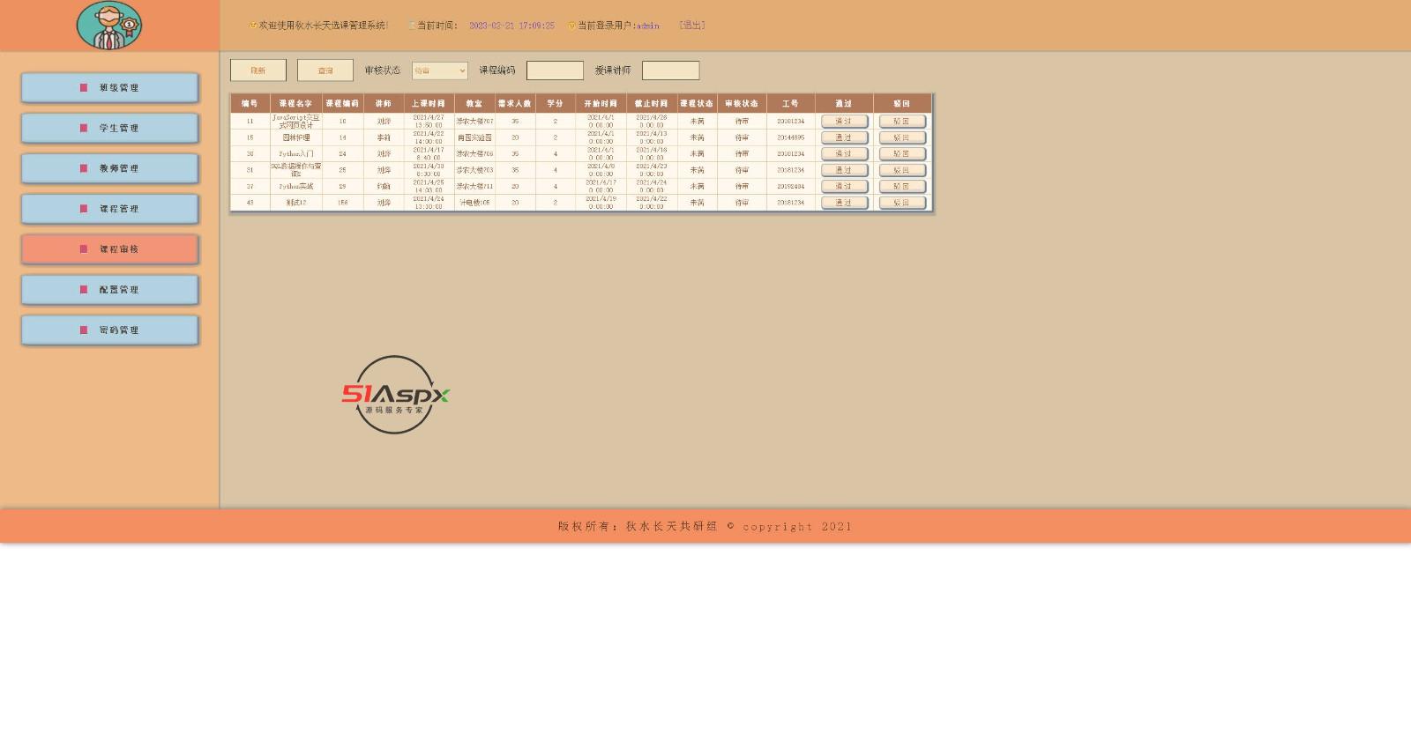Open the 班级管理 menu
Screen dimensions: 1411x741
(109, 88)
